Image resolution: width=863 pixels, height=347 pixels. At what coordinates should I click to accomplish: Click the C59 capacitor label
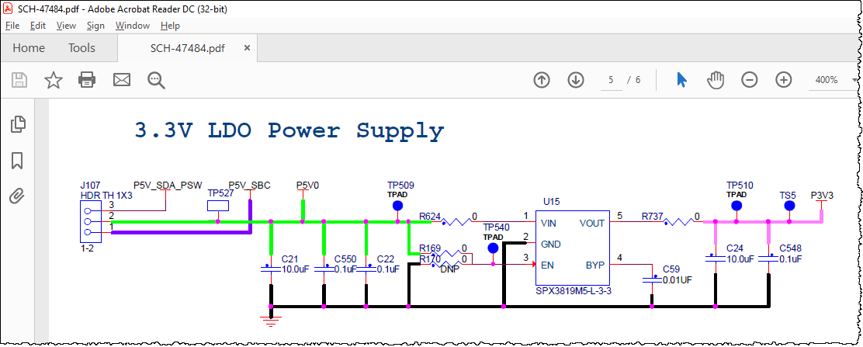point(671,269)
